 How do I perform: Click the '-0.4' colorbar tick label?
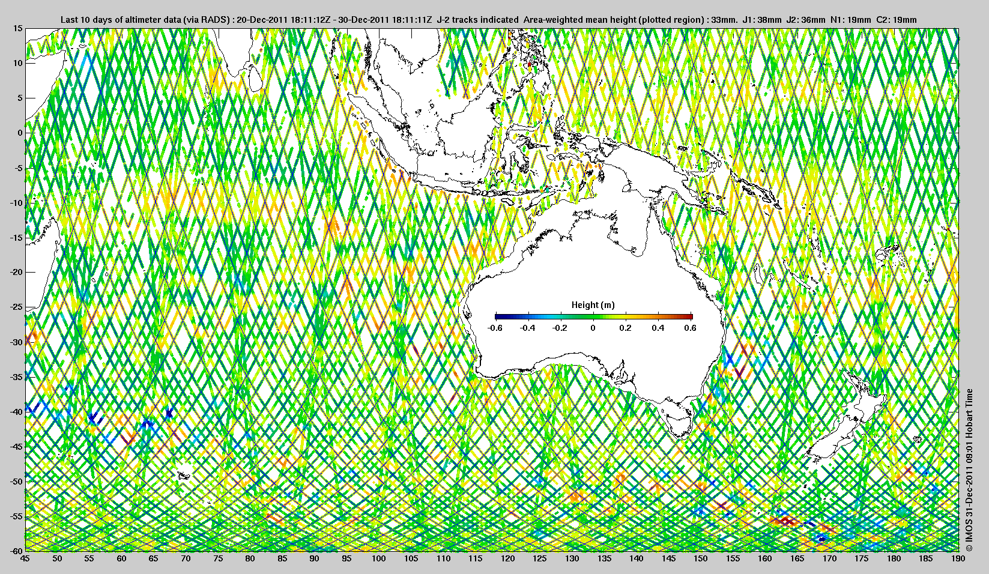pyautogui.click(x=528, y=328)
